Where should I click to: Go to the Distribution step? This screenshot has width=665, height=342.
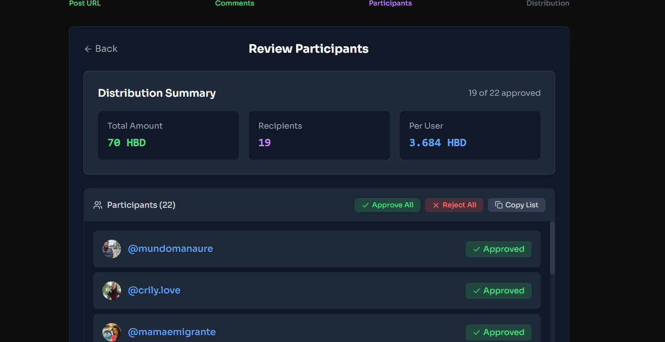pyautogui.click(x=548, y=3)
